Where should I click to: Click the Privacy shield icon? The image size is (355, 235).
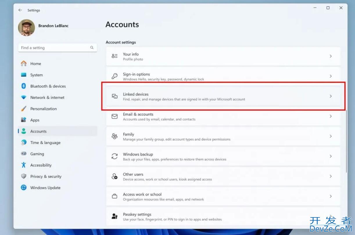click(x=24, y=177)
